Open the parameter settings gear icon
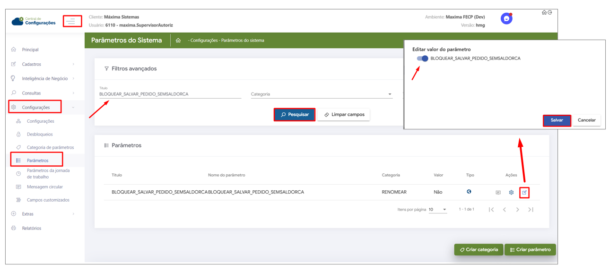 [511, 193]
